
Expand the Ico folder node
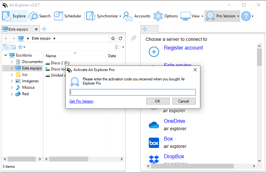(x=12, y=75)
